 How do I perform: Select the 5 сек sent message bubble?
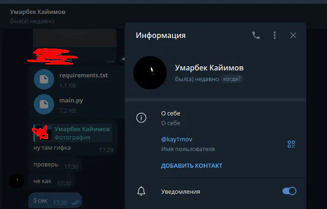click(x=55, y=201)
